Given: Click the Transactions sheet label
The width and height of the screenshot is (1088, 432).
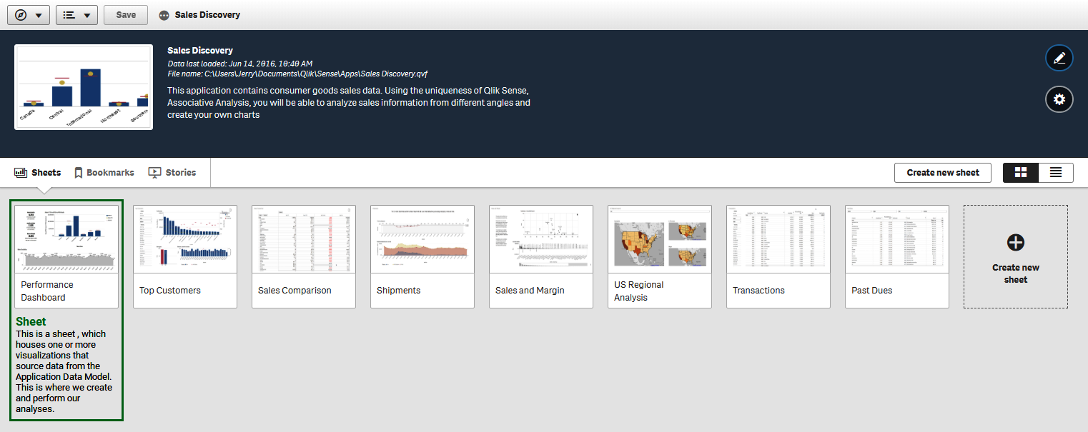Looking at the screenshot, I should (x=758, y=291).
